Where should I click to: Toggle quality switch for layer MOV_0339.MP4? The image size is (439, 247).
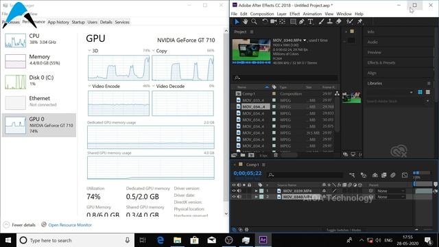tap(334, 191)
